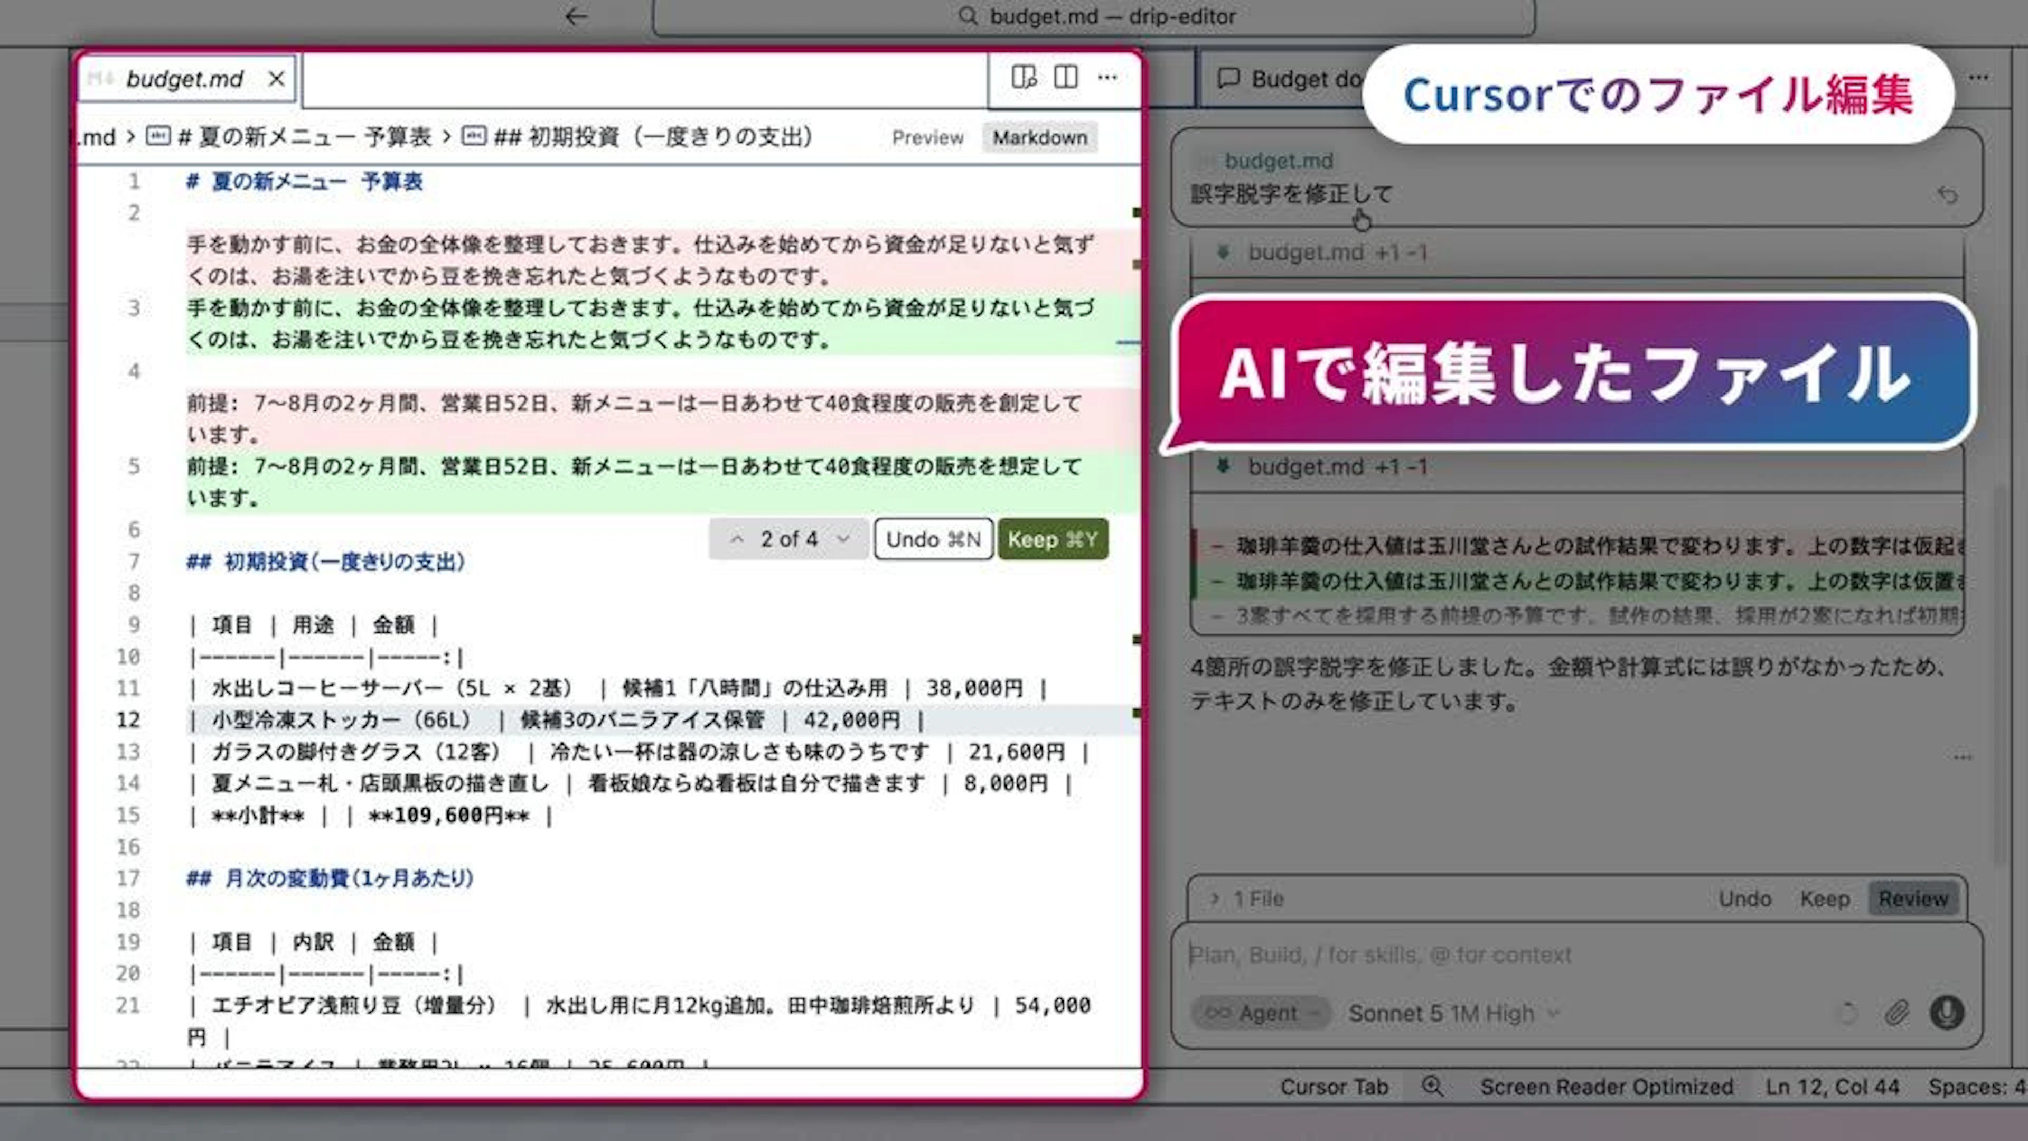
Task: Click the split editor icon
Action: pos(1066,77)
